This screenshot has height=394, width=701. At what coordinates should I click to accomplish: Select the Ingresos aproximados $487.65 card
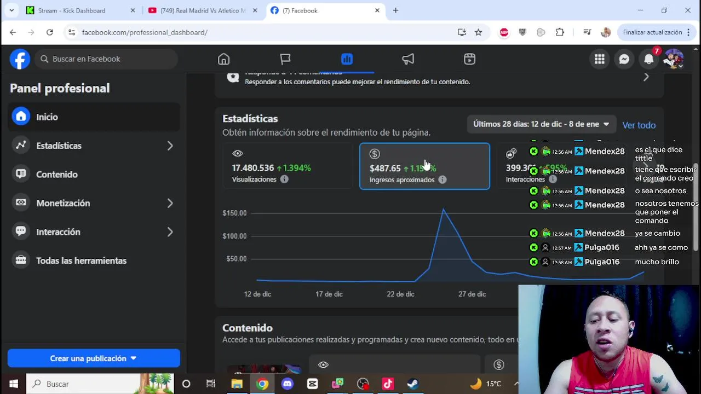click(x=424, y=166)
